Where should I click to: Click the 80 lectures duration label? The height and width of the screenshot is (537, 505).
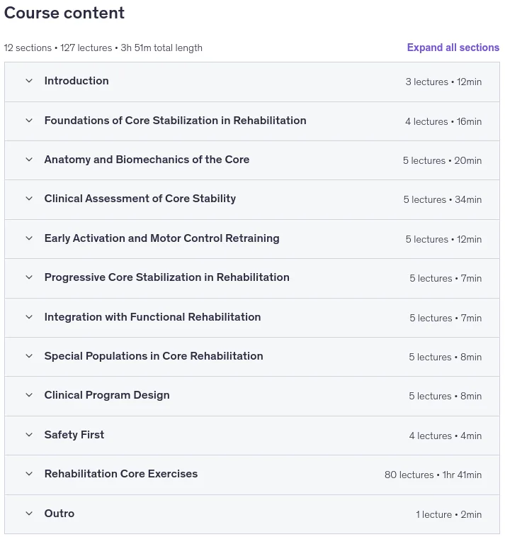(x=433, y=475)
